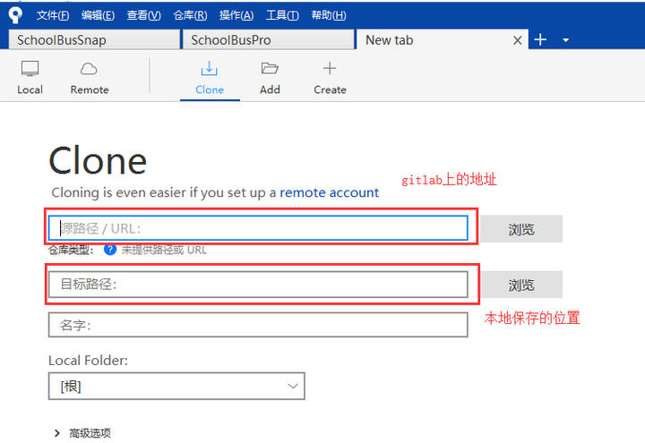This screenshot has height=443, width=645.
Task: Switch to the SchoolBusPro tab
Action: coord(268,40)
